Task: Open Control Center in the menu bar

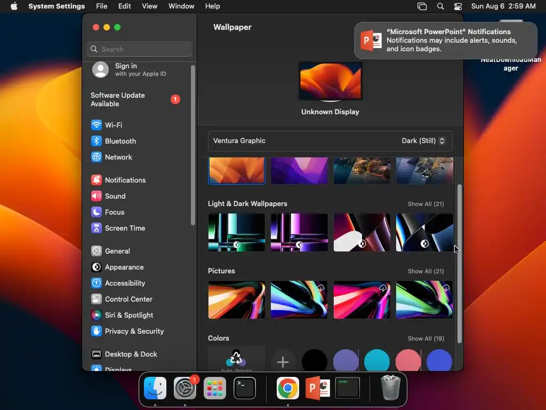Action: coord(458,6)
